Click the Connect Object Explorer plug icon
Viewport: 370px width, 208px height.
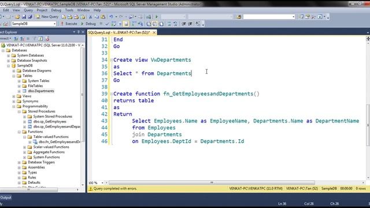point(16,39)
